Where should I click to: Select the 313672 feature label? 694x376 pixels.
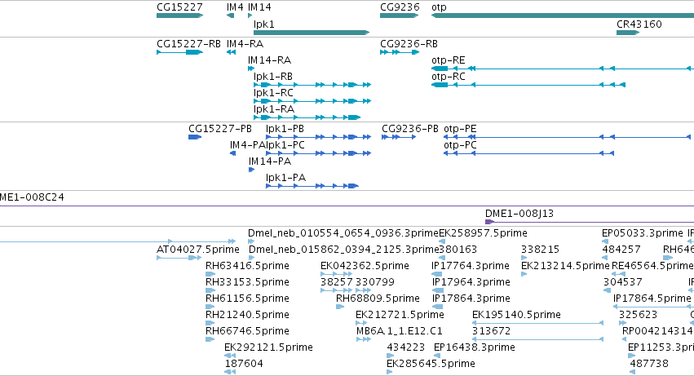coord(491,331)
